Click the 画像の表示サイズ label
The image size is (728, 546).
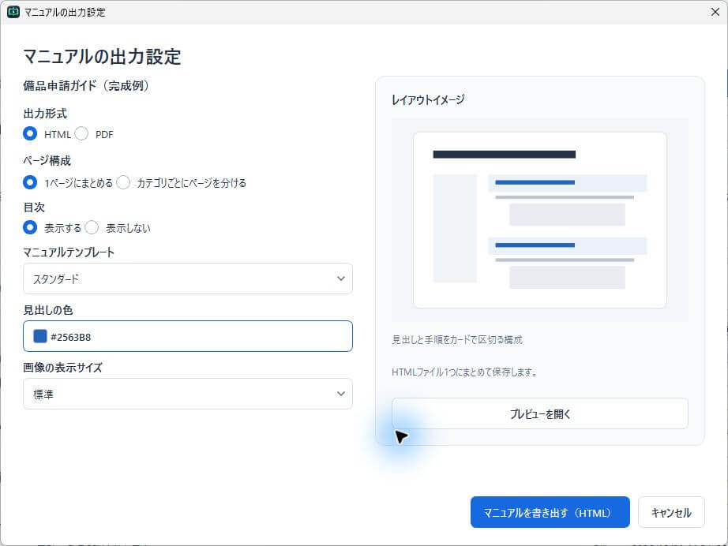(62, 368)
